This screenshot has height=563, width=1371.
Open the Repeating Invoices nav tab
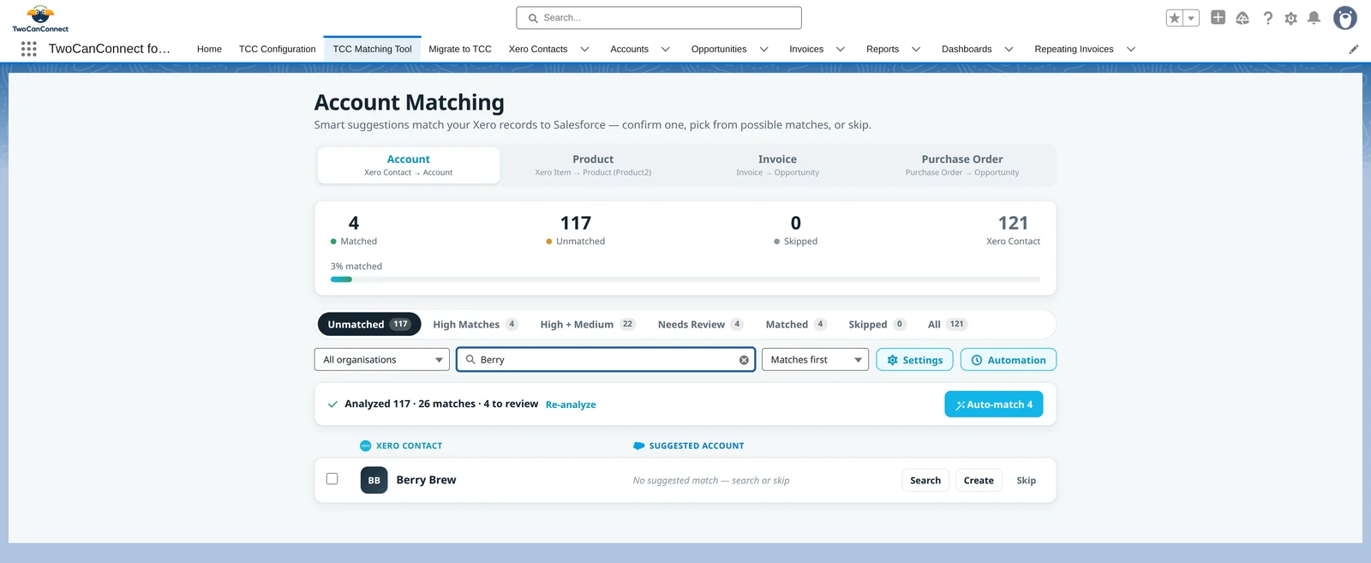[x=1074, y=49]
